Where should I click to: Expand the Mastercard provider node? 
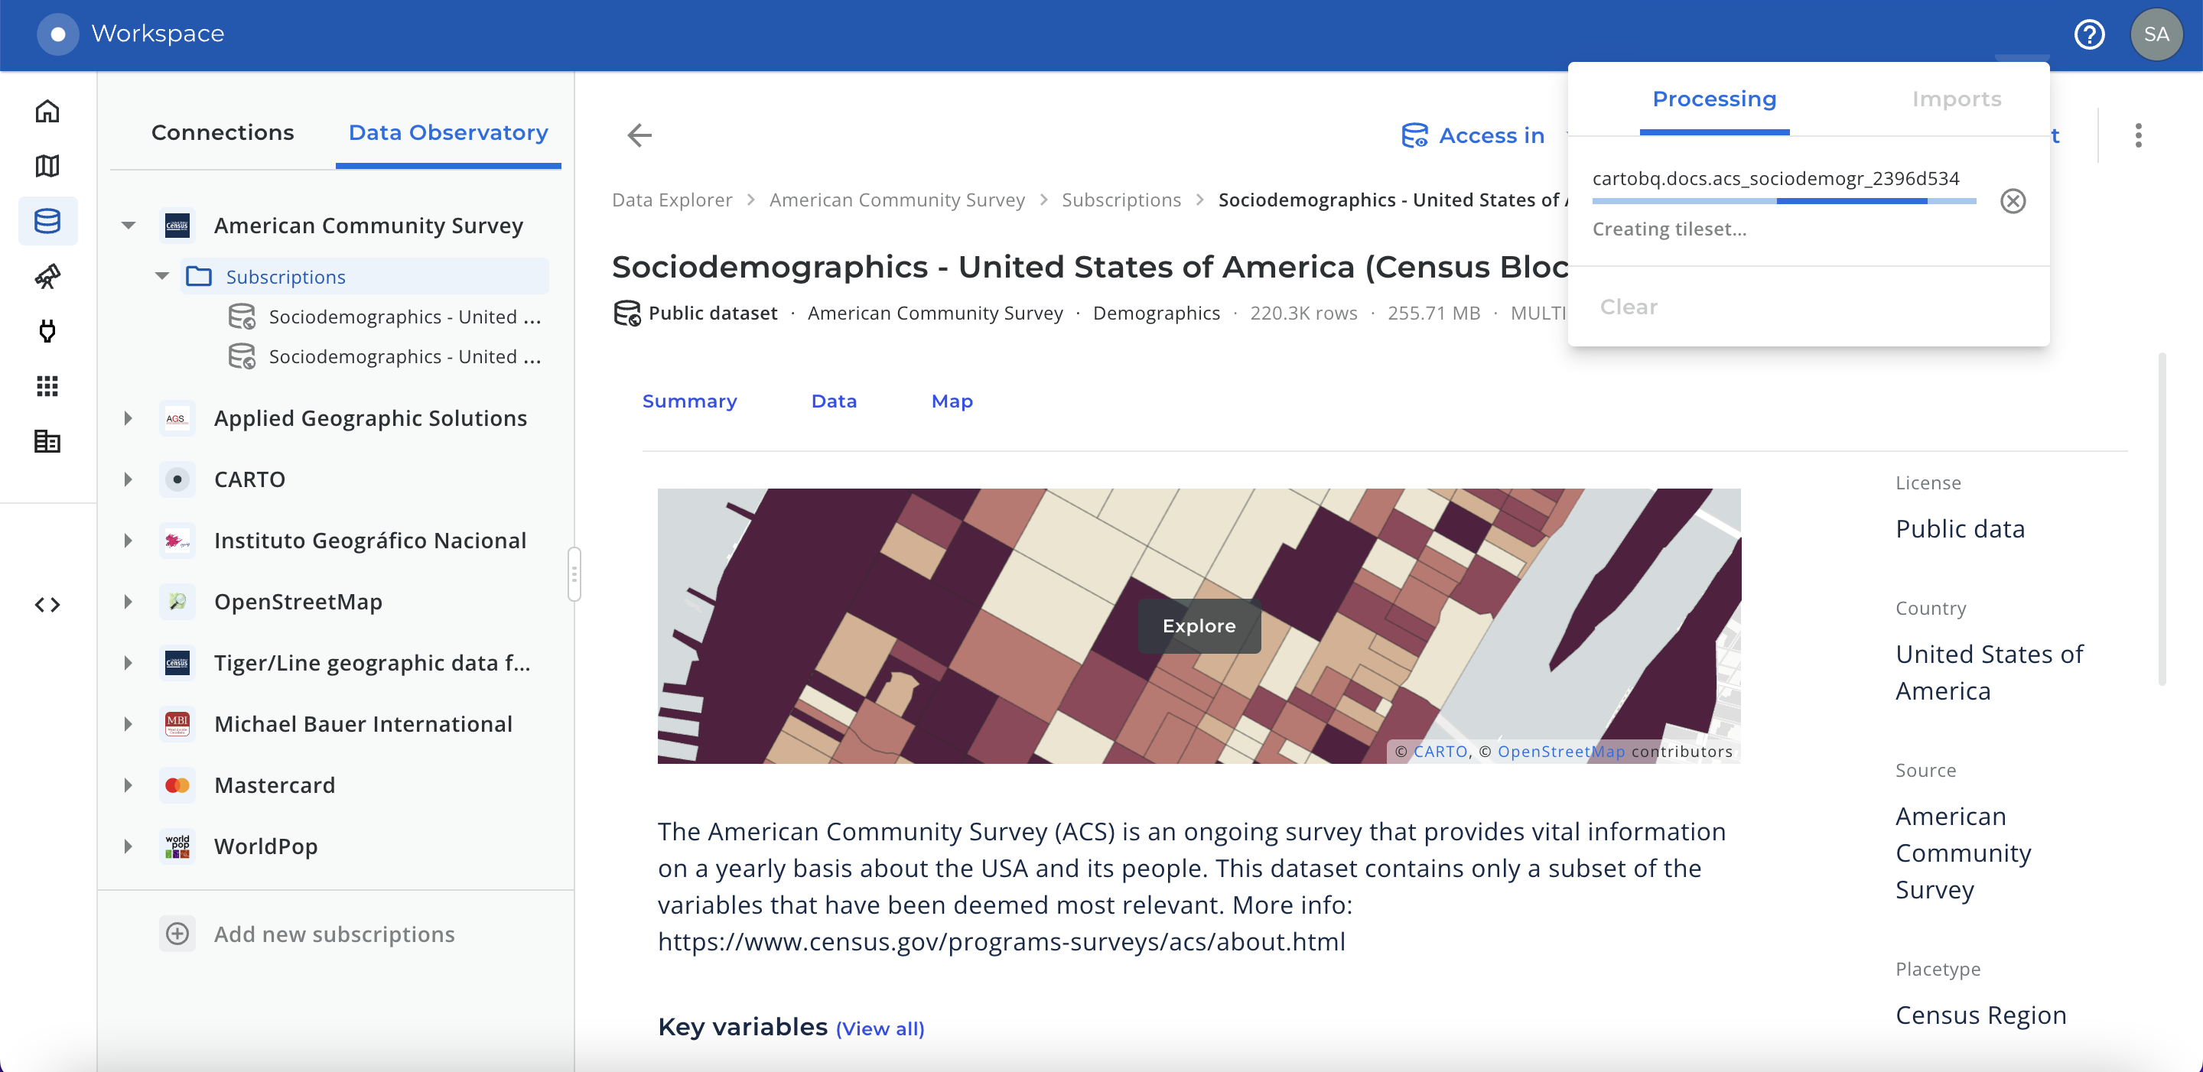[x=129, y=785]
